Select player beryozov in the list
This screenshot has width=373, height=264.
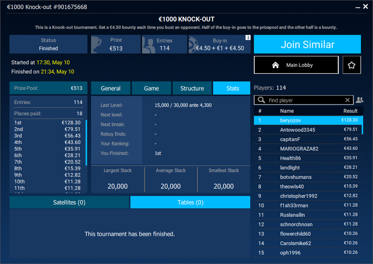[308, 120]
